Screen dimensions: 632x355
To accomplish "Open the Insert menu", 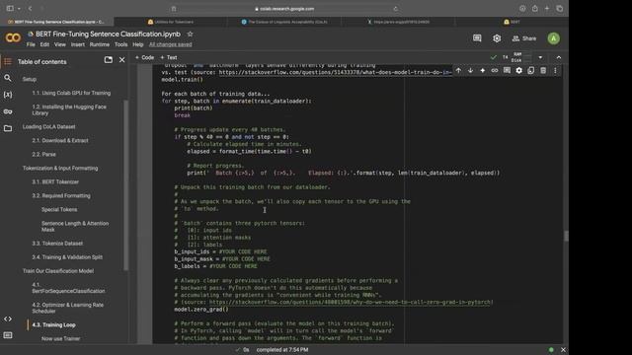I will tap(78, 44).
